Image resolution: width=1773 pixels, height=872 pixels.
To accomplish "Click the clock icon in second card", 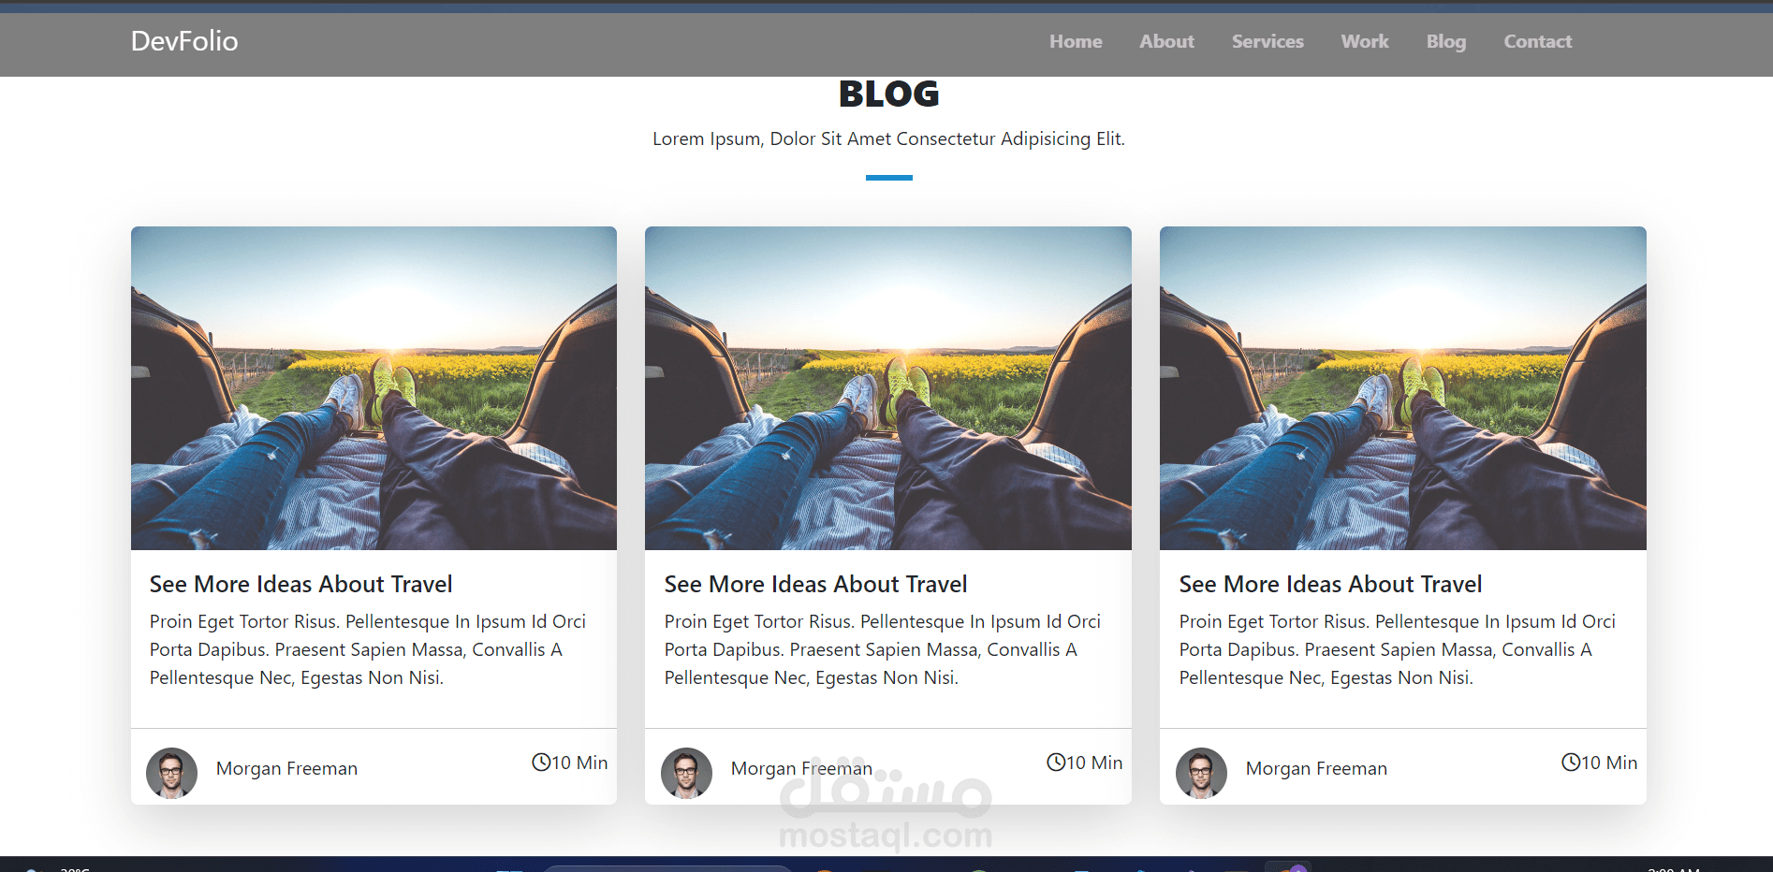I will click(x=1056, y=762).
